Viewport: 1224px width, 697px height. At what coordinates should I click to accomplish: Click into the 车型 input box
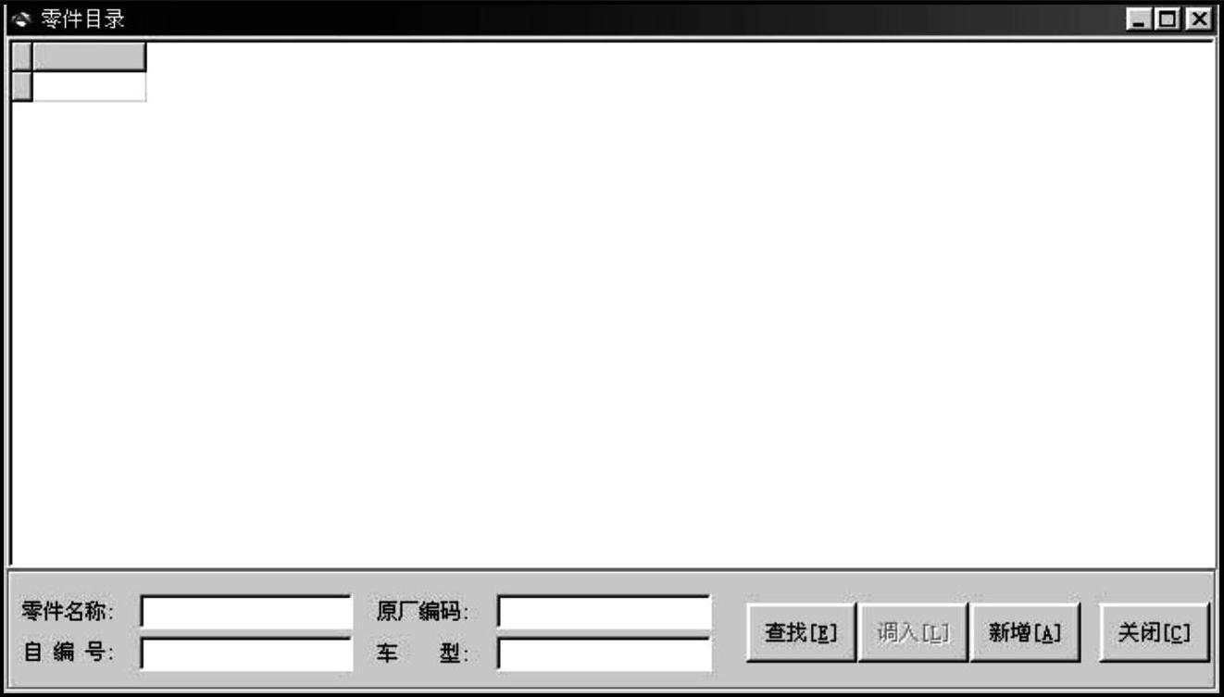604,654
